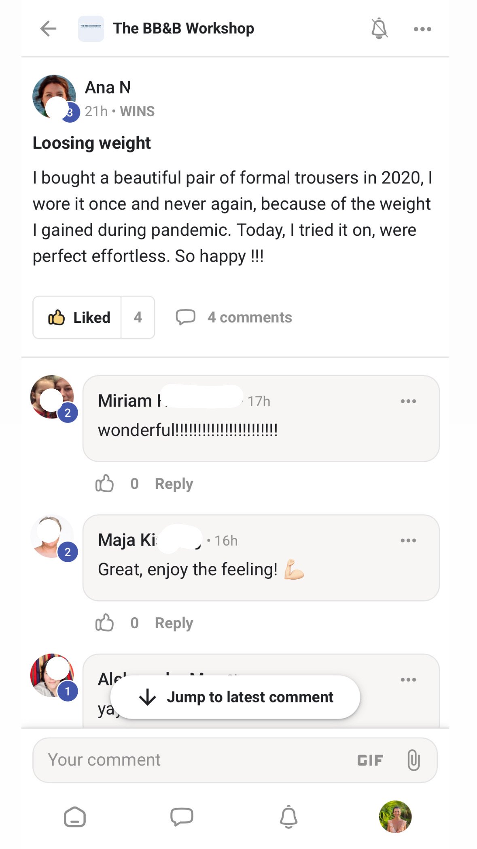This screenshot has height=849, width=477.
Task: Tap the back arrow
Action: [x=48, y=29]
